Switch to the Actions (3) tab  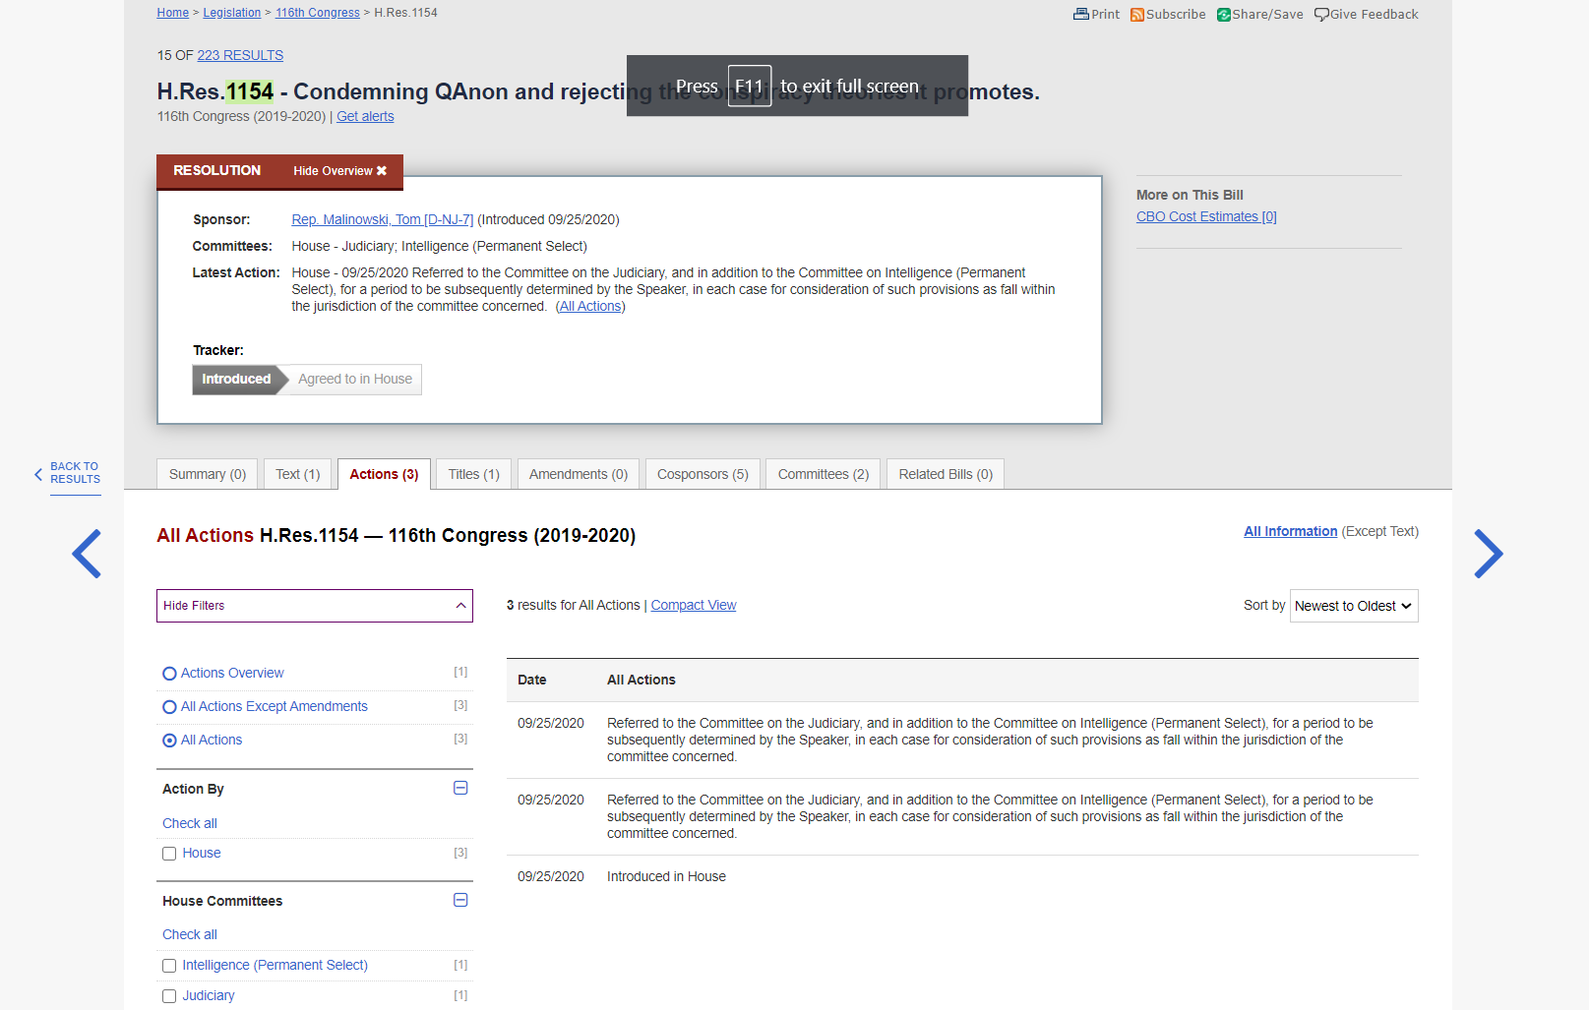pyautogui.click(x=385, y=474)
